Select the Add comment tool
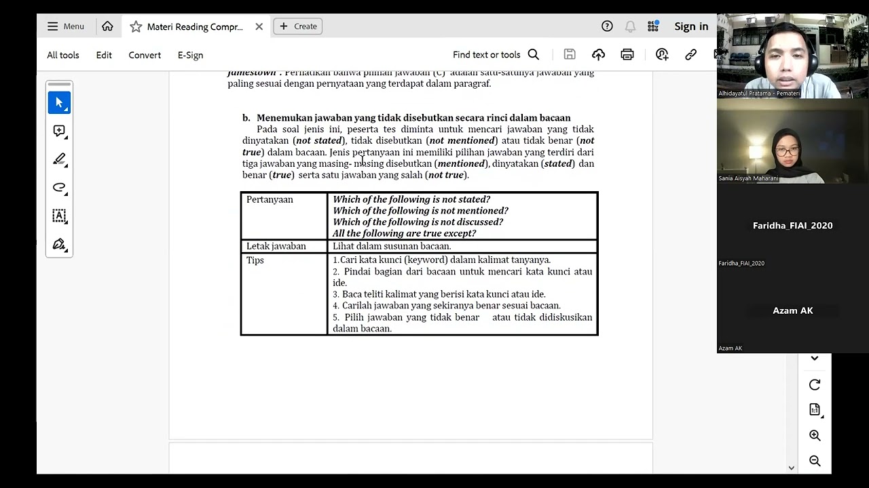Screen dimensions: 869x488 [59, 131]
